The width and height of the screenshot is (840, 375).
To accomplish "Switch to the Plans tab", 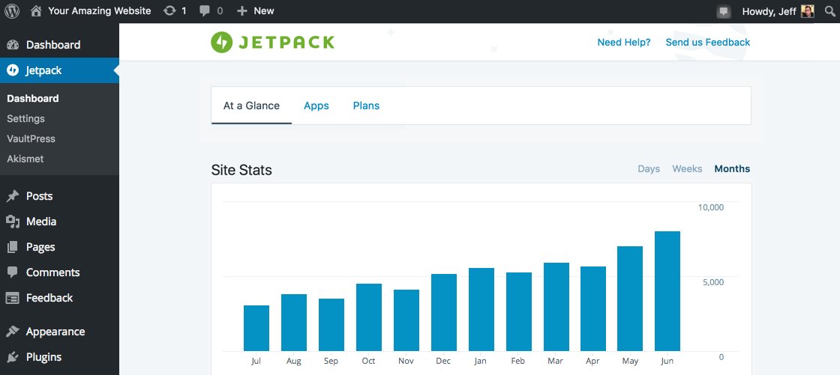I will pos(367,106).
